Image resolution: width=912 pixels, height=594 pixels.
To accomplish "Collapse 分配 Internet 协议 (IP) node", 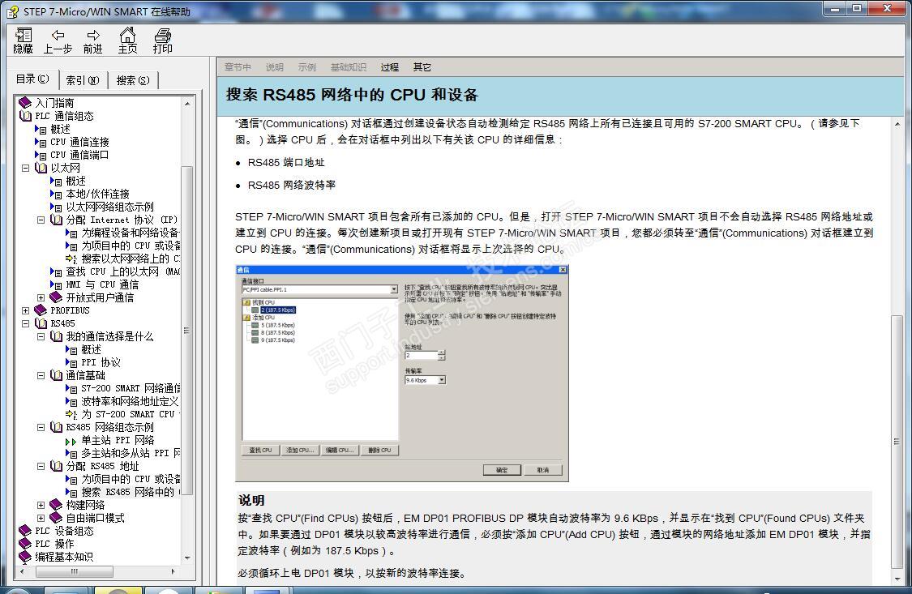I will pos(41,220).
